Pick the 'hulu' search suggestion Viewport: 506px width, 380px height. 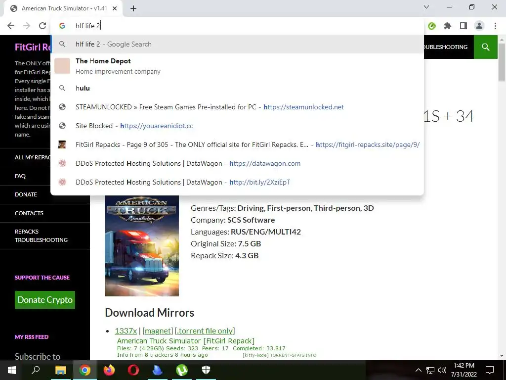(237, 88)
